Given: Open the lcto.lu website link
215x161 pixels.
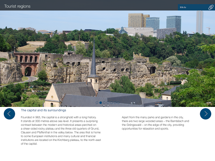Looking at the screenshot, I should pyautogui.click(x=183, y=7).
